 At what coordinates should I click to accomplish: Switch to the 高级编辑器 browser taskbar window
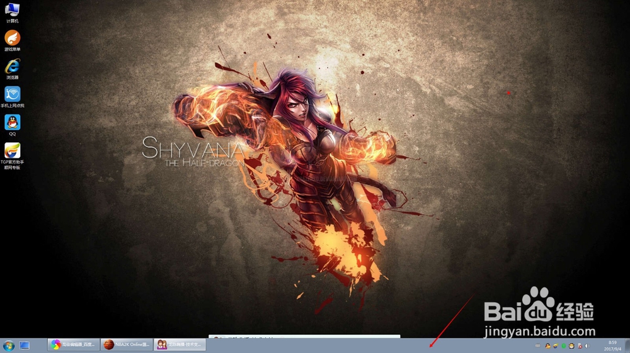click(74, 345)
